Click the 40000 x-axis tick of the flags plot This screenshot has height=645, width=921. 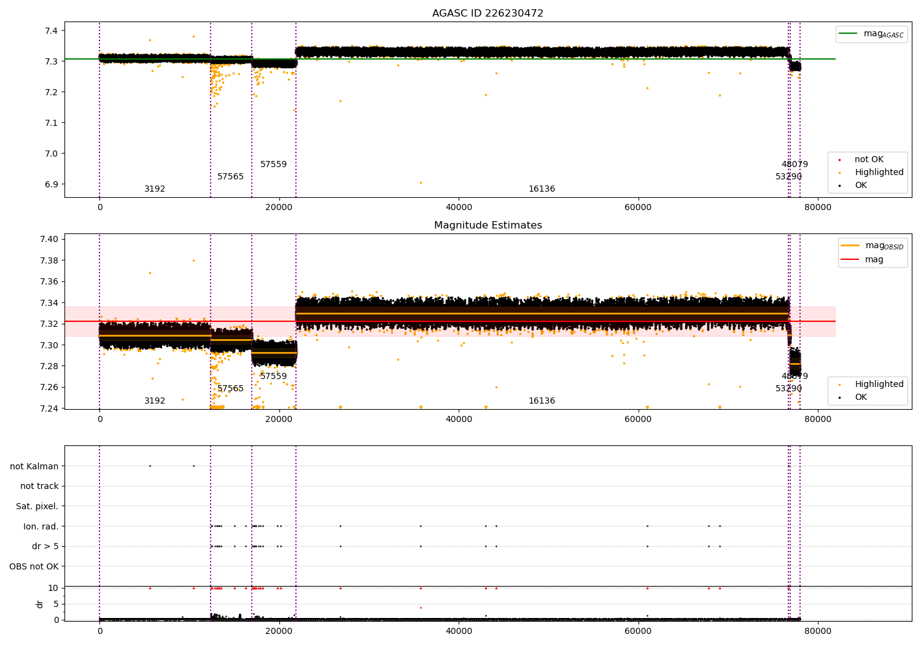[459, 631]
